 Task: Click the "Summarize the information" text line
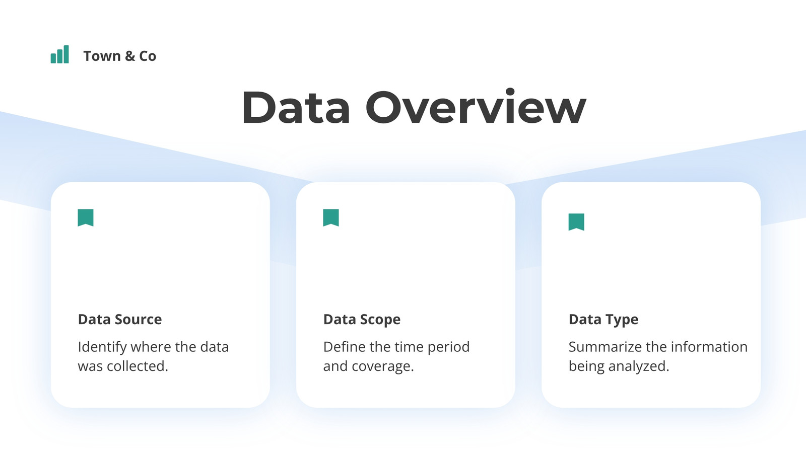point(658,347)
